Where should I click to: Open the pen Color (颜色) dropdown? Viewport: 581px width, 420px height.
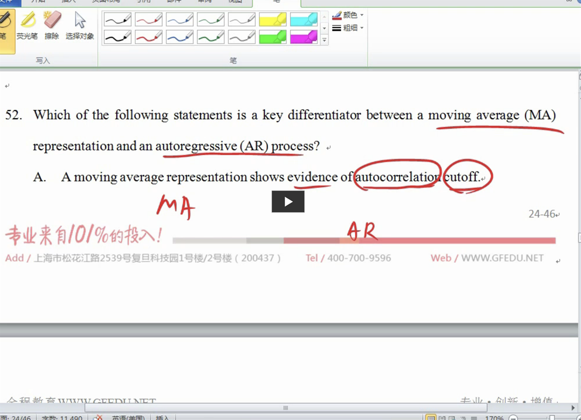[x=348, y=15]
